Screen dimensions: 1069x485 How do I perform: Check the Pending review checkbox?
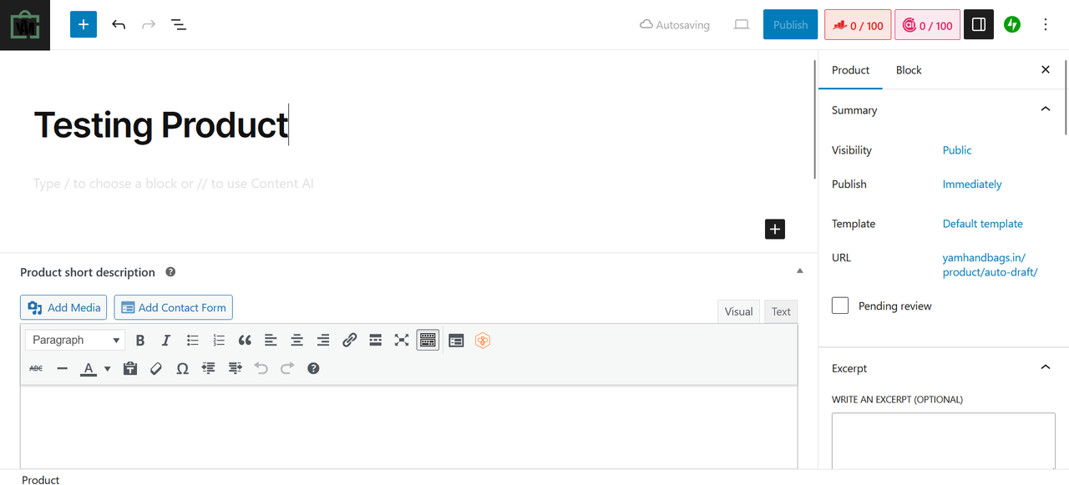point(840,306)
